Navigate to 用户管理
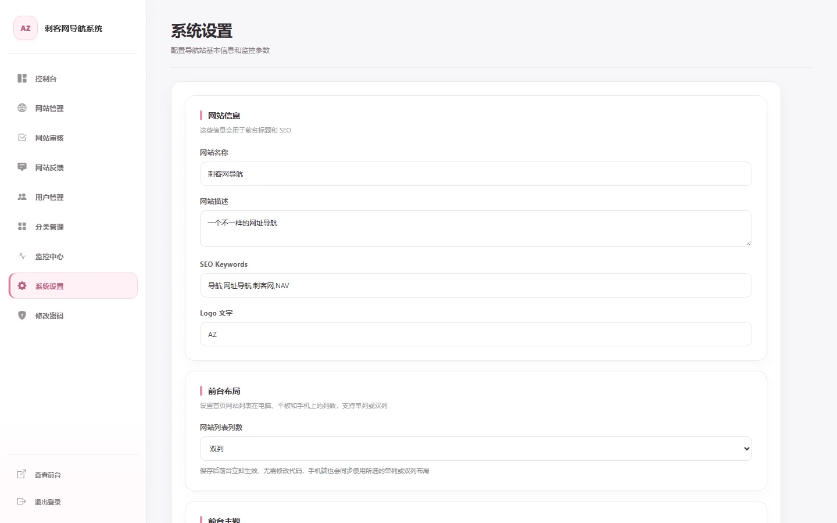The height and width of the screenshot is (523, 837). pyautogui.click(x=73, y=197)
